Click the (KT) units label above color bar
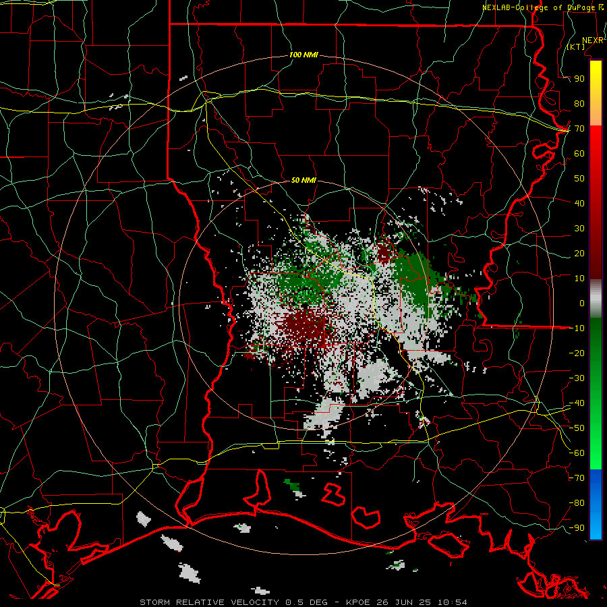607x607 pixels. [x=576, y=47]
